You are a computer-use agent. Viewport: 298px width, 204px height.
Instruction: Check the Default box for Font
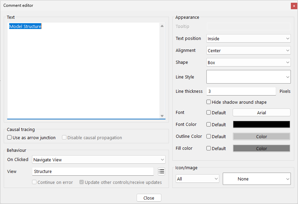pyautogui.click(x=209, y=113)
